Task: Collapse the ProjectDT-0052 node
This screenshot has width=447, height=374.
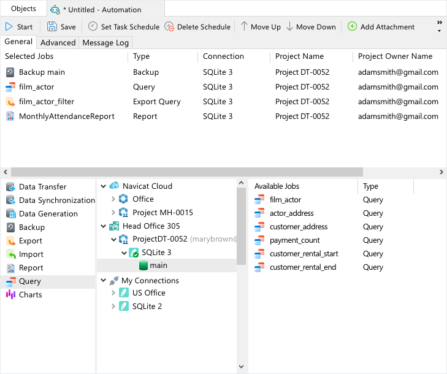Action: coord(113,239)
